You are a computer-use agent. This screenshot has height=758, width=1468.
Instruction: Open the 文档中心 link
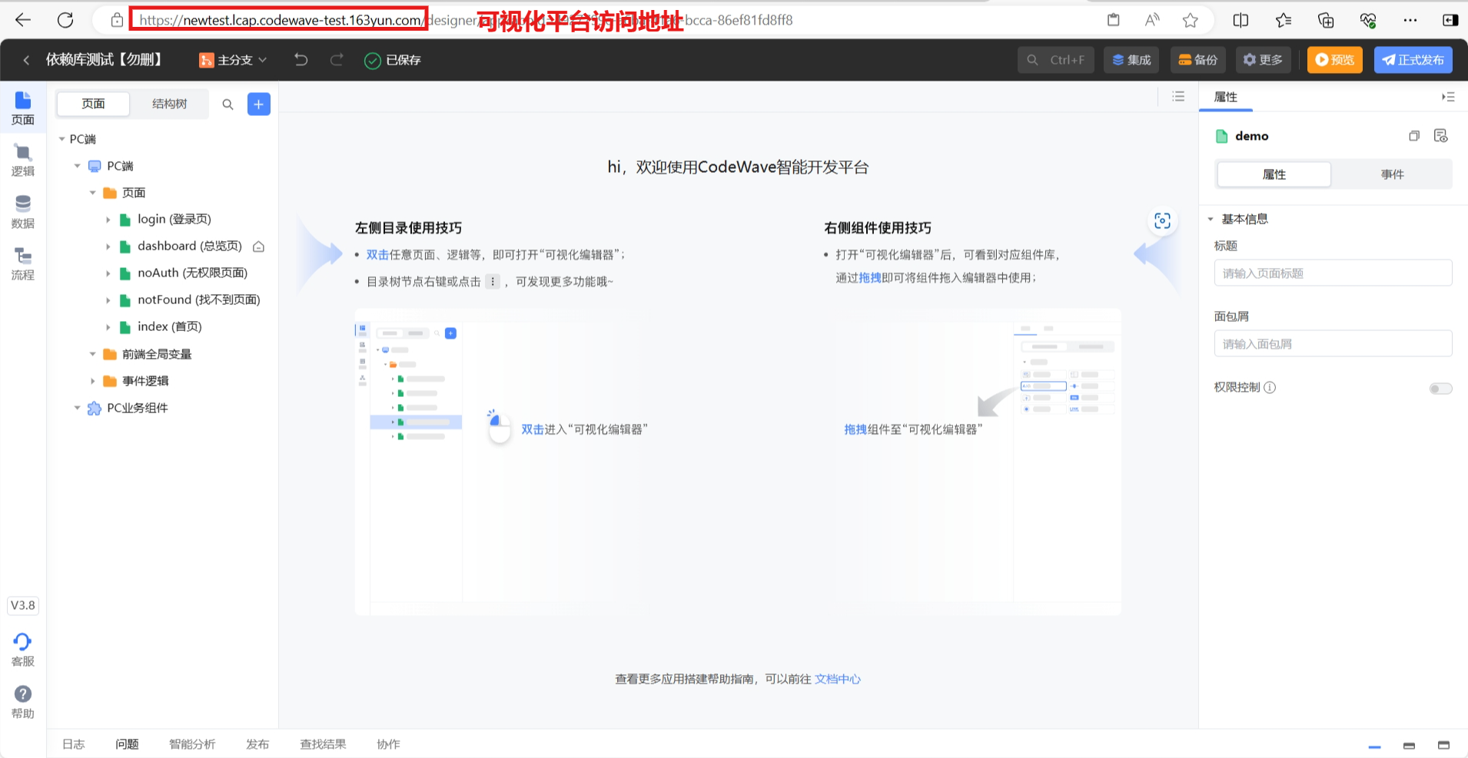tap(838, 679)
